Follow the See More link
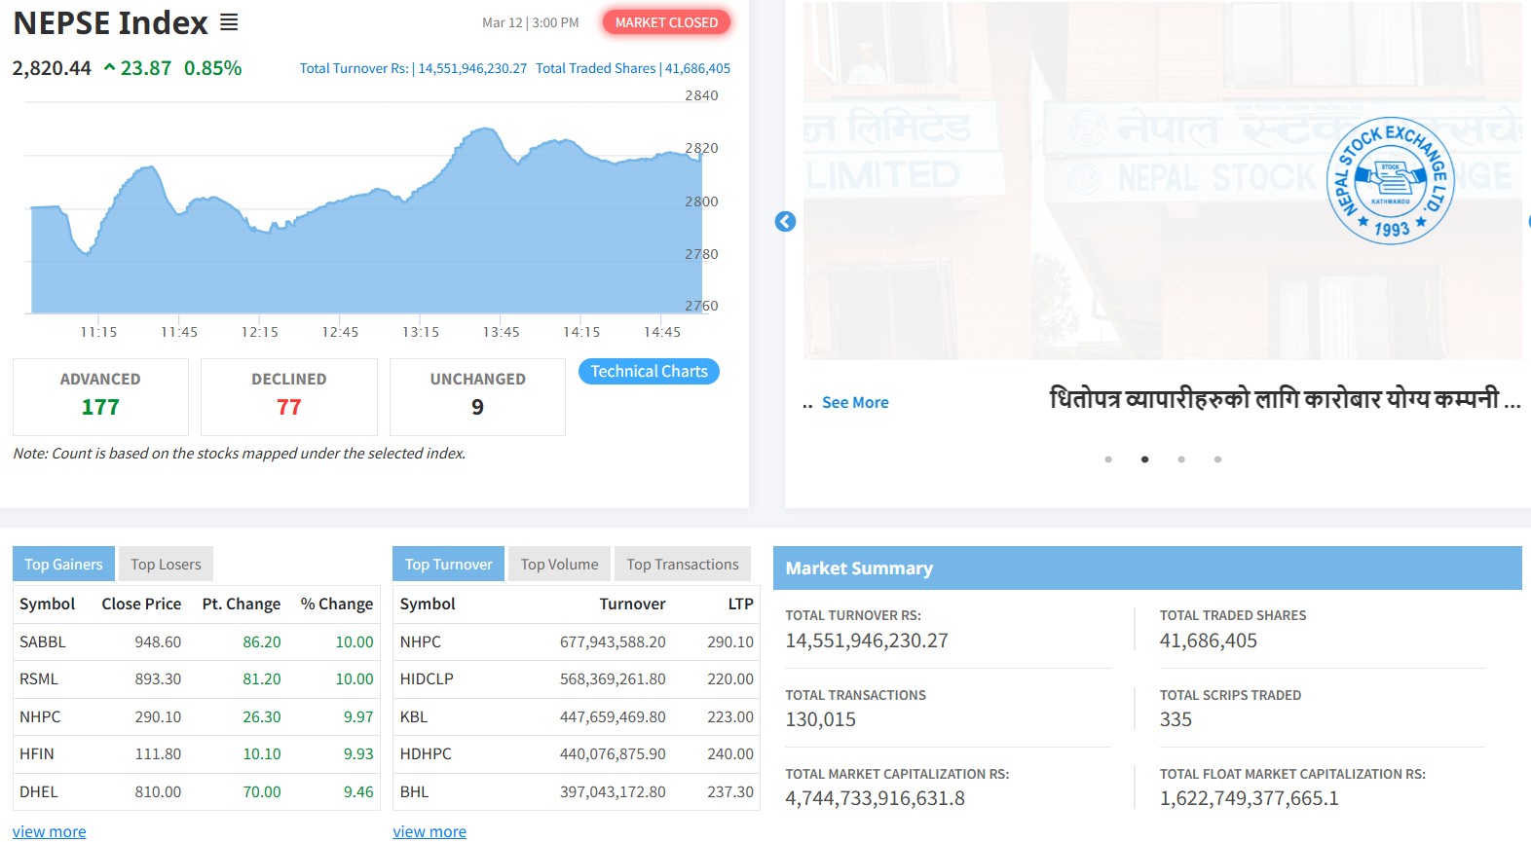Viewport: 1531px width, 842px height. [x=855, y=403]
